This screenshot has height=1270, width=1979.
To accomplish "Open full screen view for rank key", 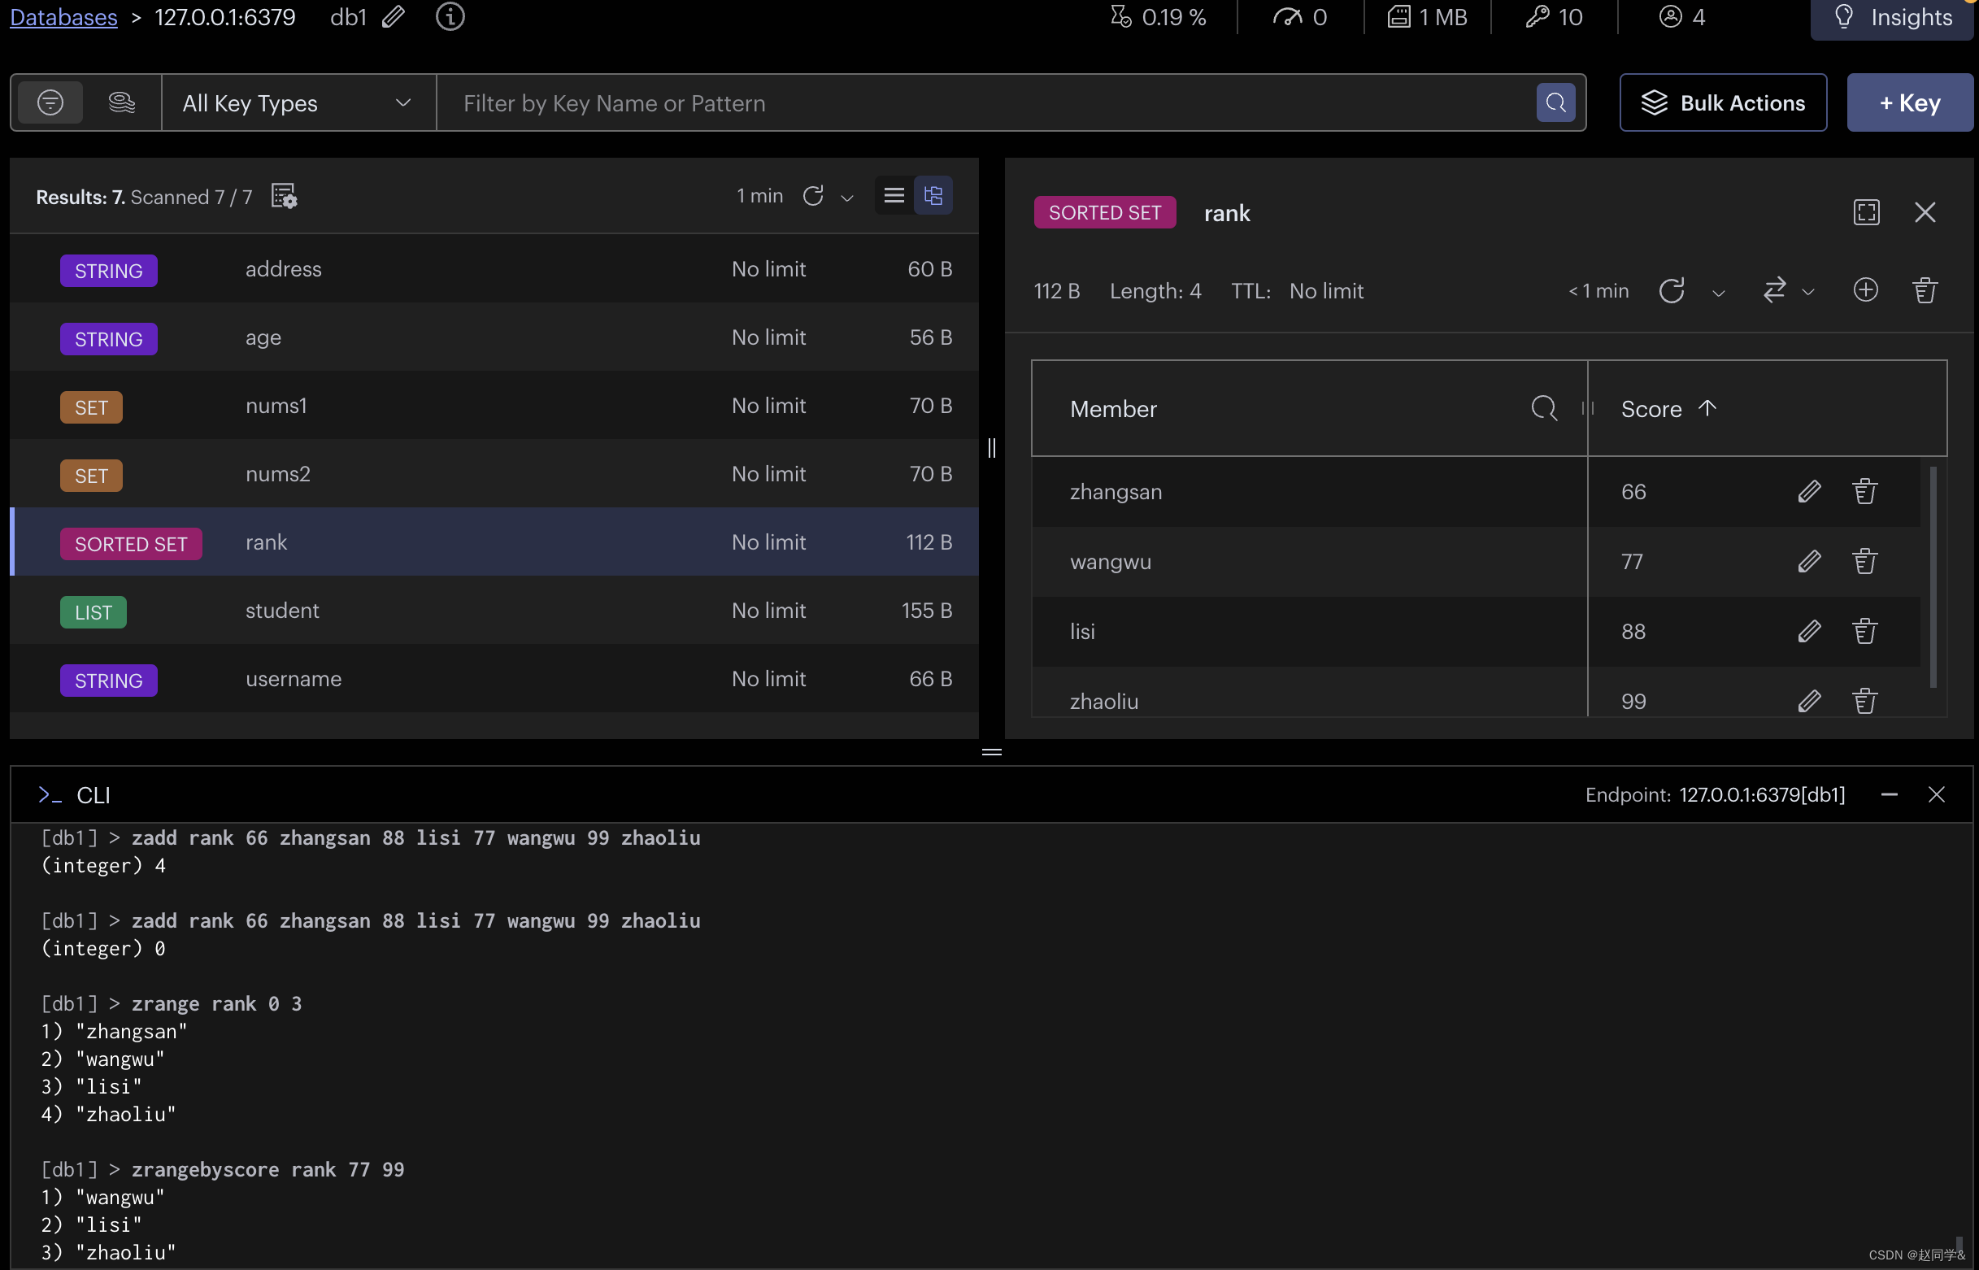I will pyautogui.click(x=1866, y=213).
